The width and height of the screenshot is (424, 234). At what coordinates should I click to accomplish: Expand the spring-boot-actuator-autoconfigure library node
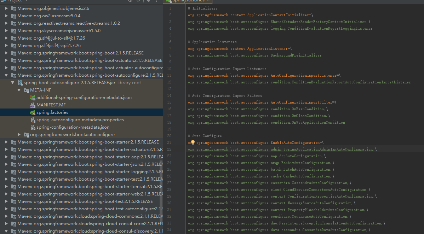(6, 68)
